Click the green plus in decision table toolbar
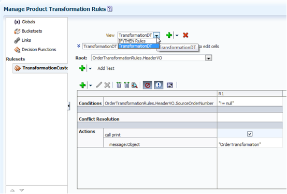This screenshot has width=287, height=194. pos(82,85)
